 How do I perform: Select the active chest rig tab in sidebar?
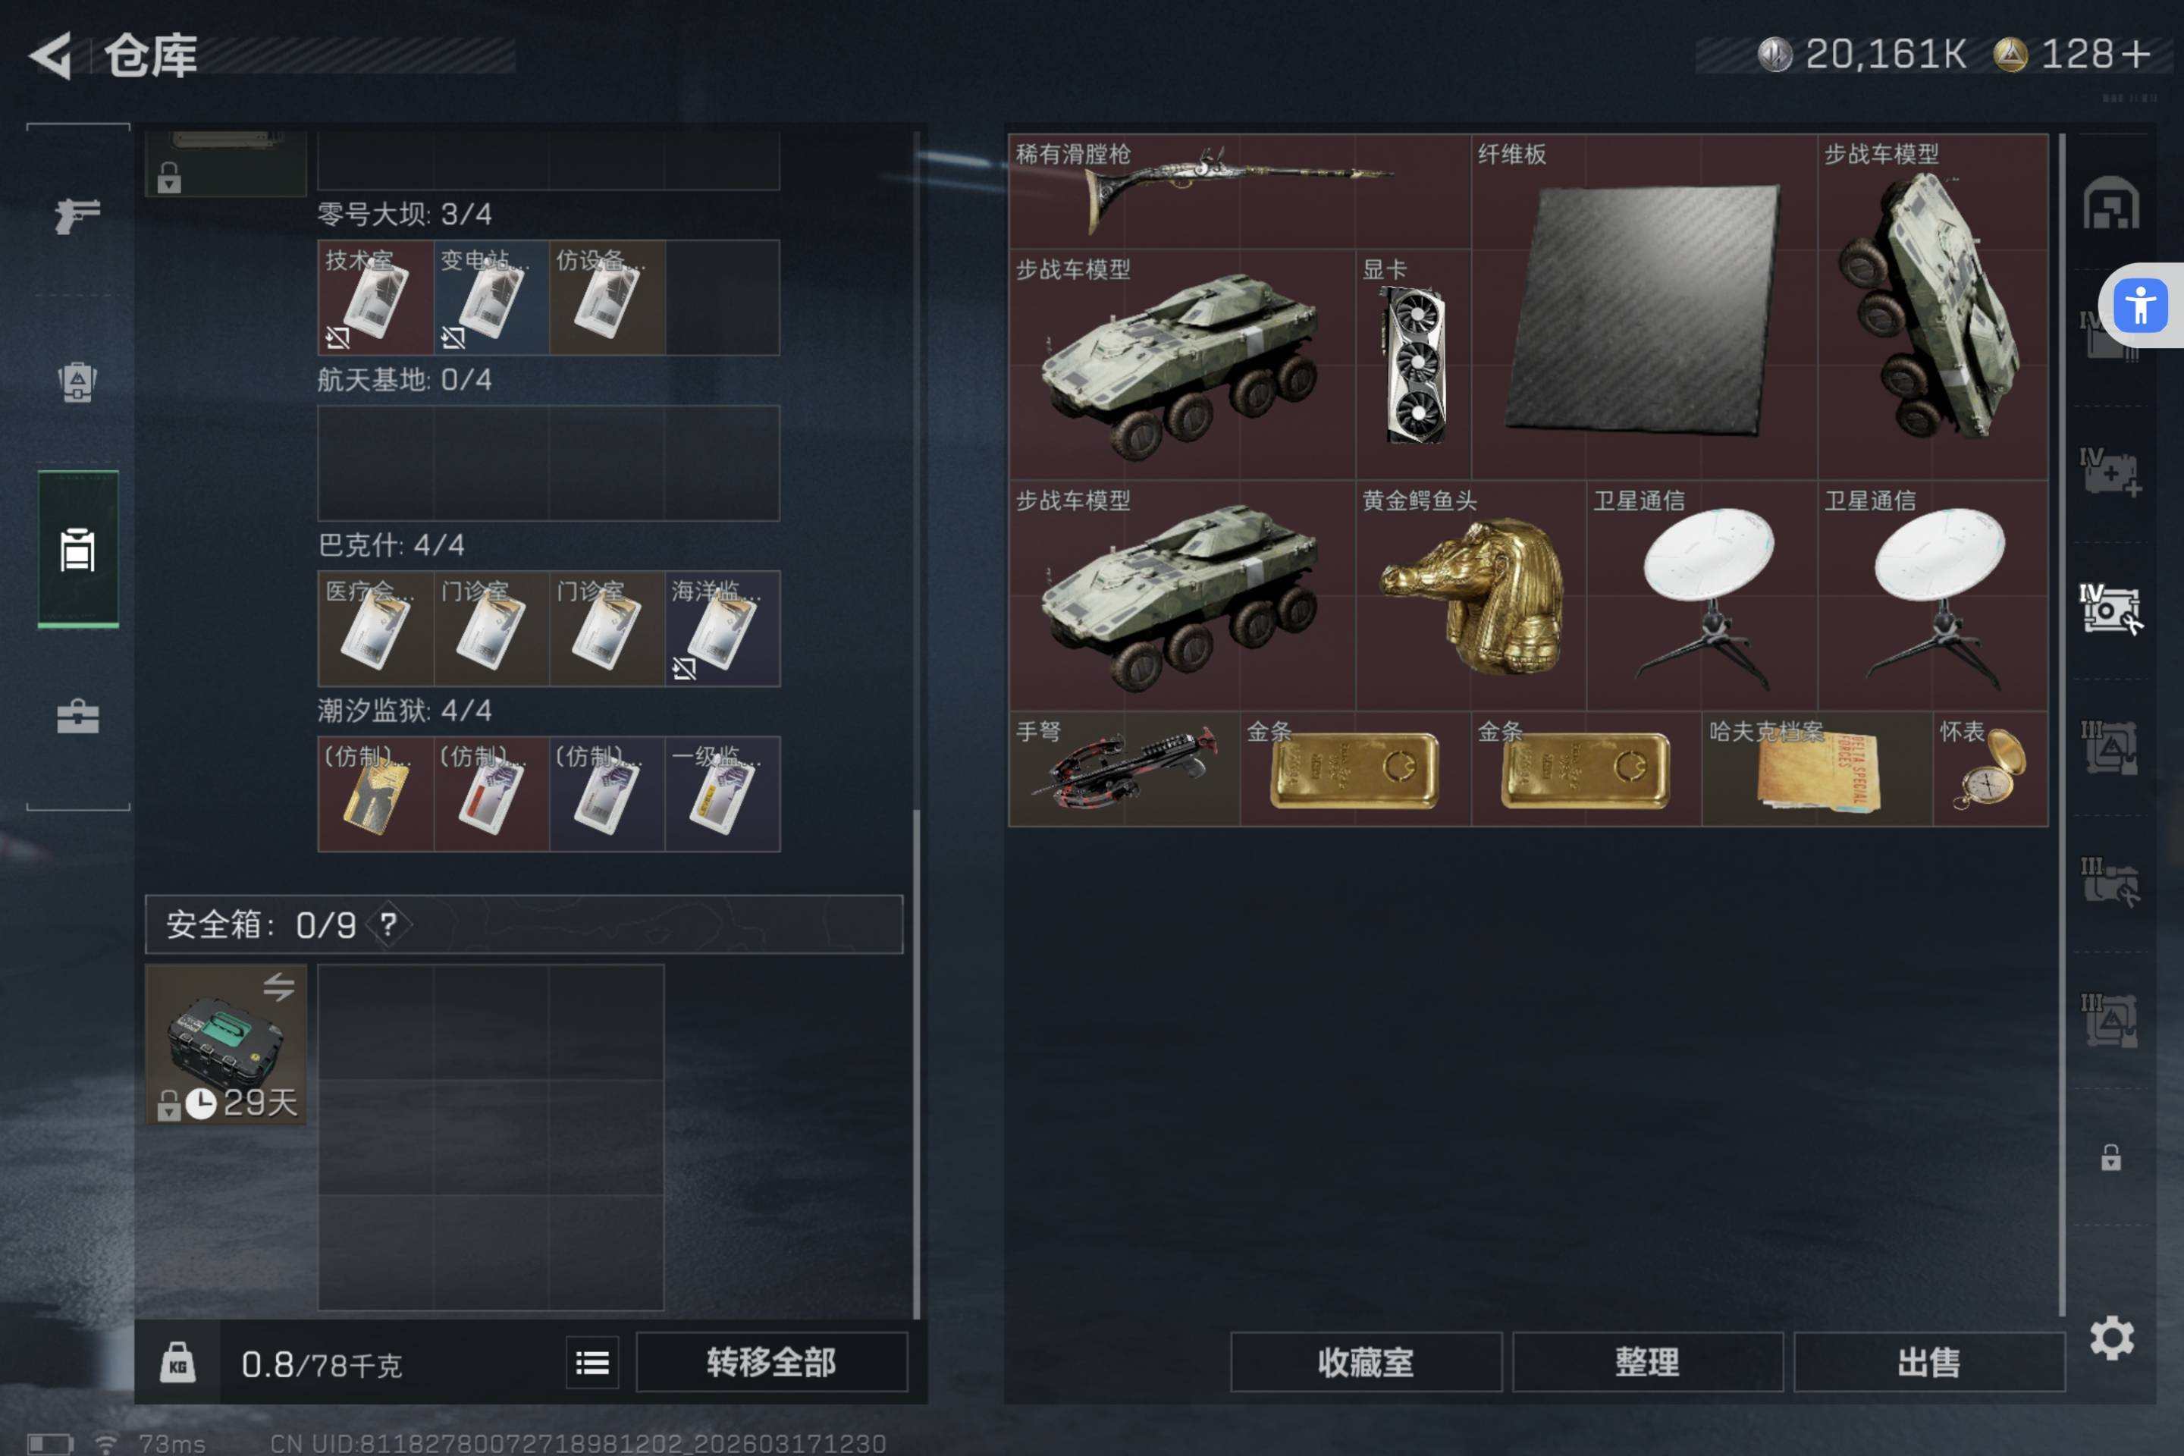pyautogui.click(x=78, y=550)
